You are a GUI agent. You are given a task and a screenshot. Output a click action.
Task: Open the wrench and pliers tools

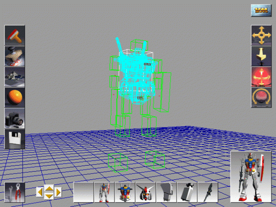click(15, 192)
